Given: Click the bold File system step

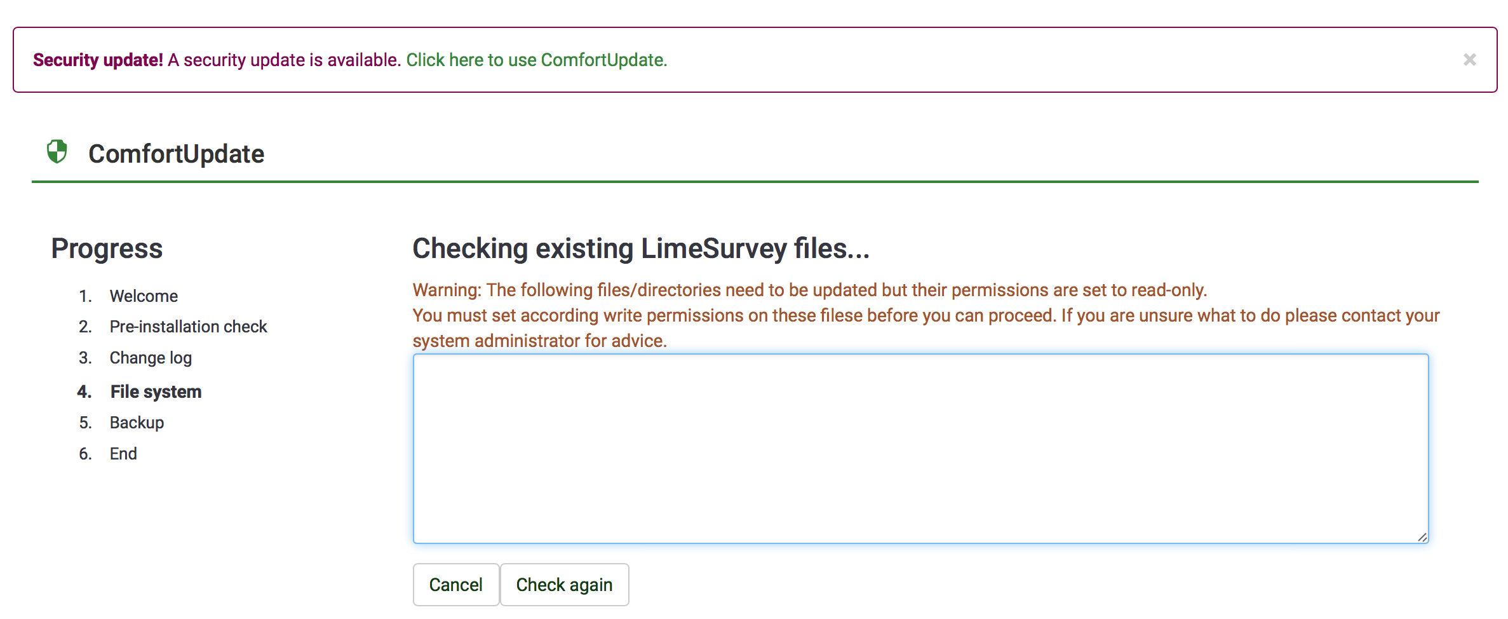Looking at the screenshot, I should pyautogui.click(x=156, y=391).
